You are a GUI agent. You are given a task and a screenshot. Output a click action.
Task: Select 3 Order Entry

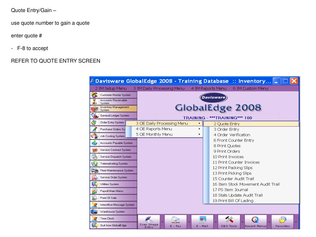[x=251, y=129]
